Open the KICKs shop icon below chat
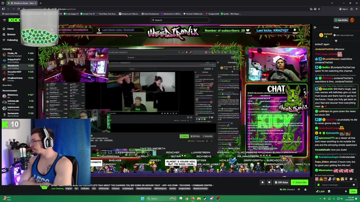360x202 pixels. coord(329,191)
